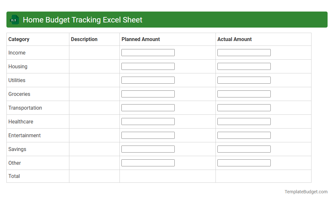Click the Description cell for Groceries
The width and height of the screenshot is (334, 201).
pyautogui.click(x=94, y=94)
